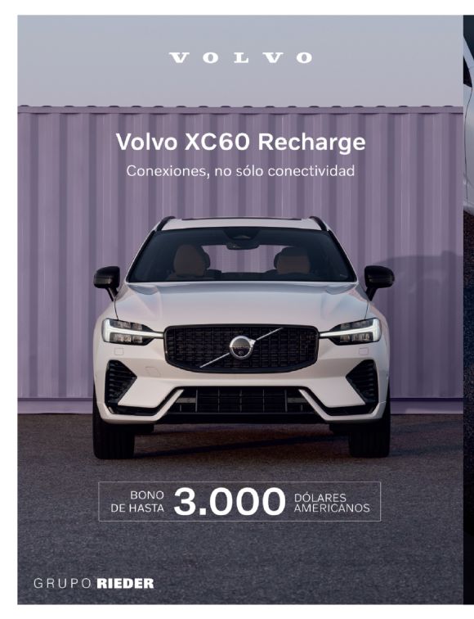Click the 'Conexiones, no sólo conectividad' tagline

pos(240,171)
